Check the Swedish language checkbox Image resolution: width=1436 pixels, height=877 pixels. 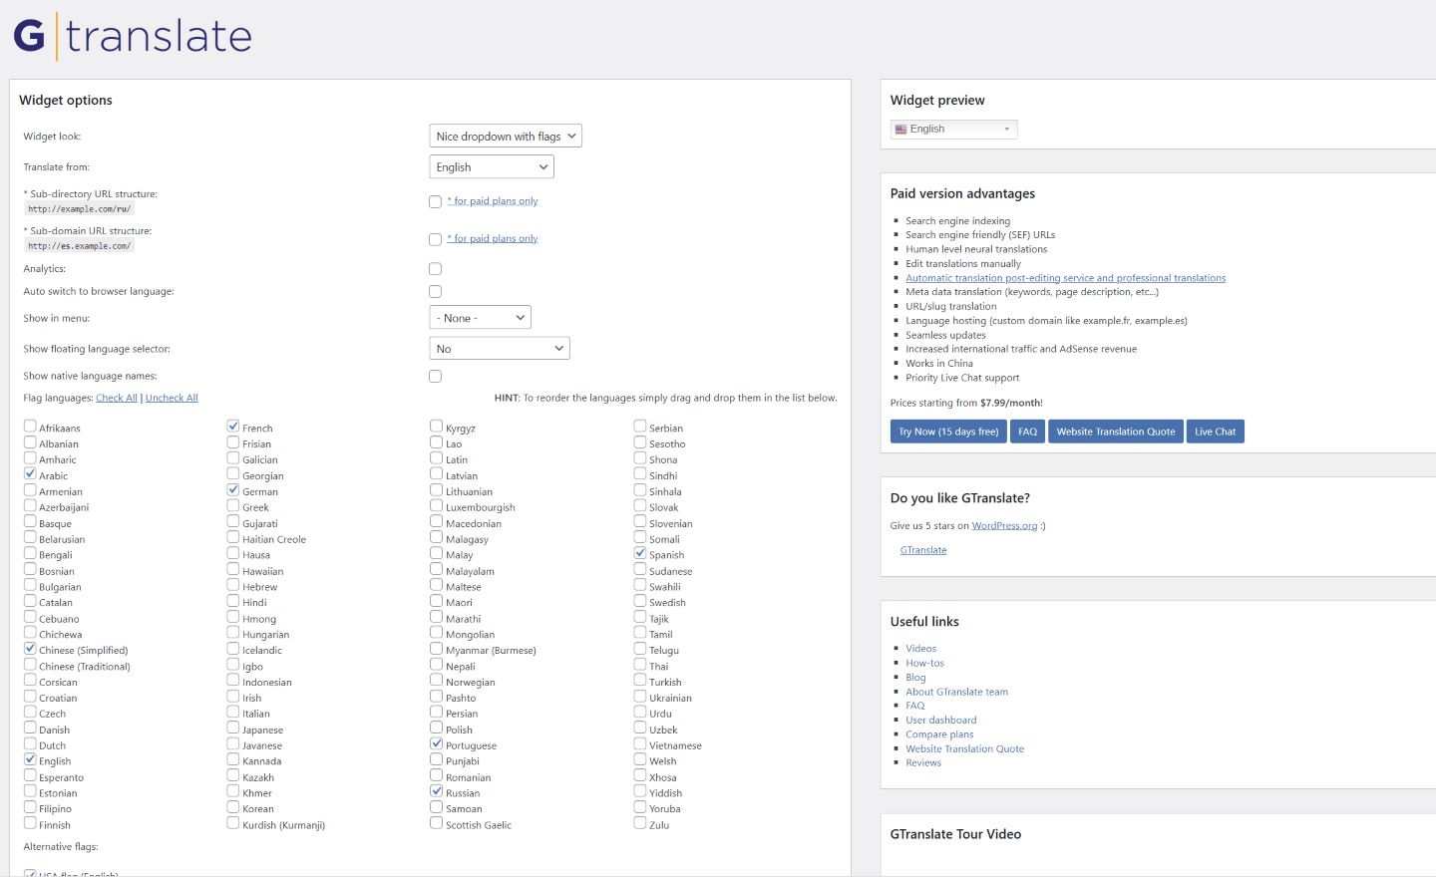(640, 601)
